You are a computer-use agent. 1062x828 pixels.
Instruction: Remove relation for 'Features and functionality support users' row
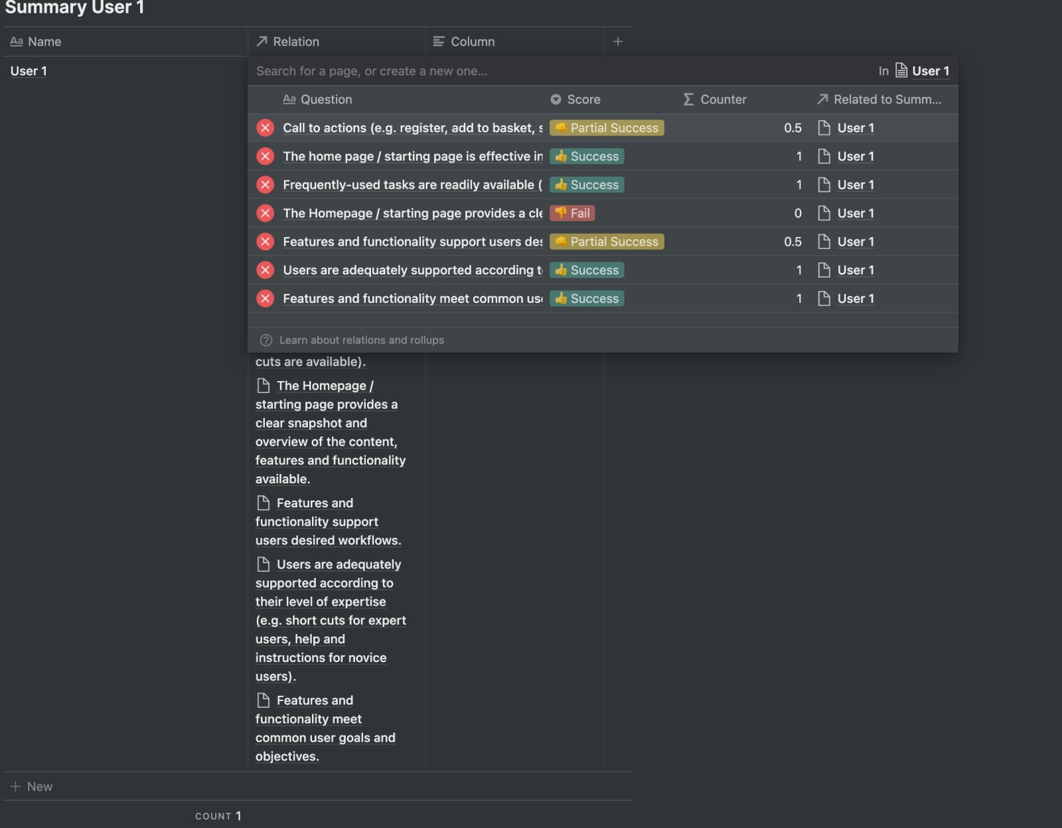pos(265,242)
